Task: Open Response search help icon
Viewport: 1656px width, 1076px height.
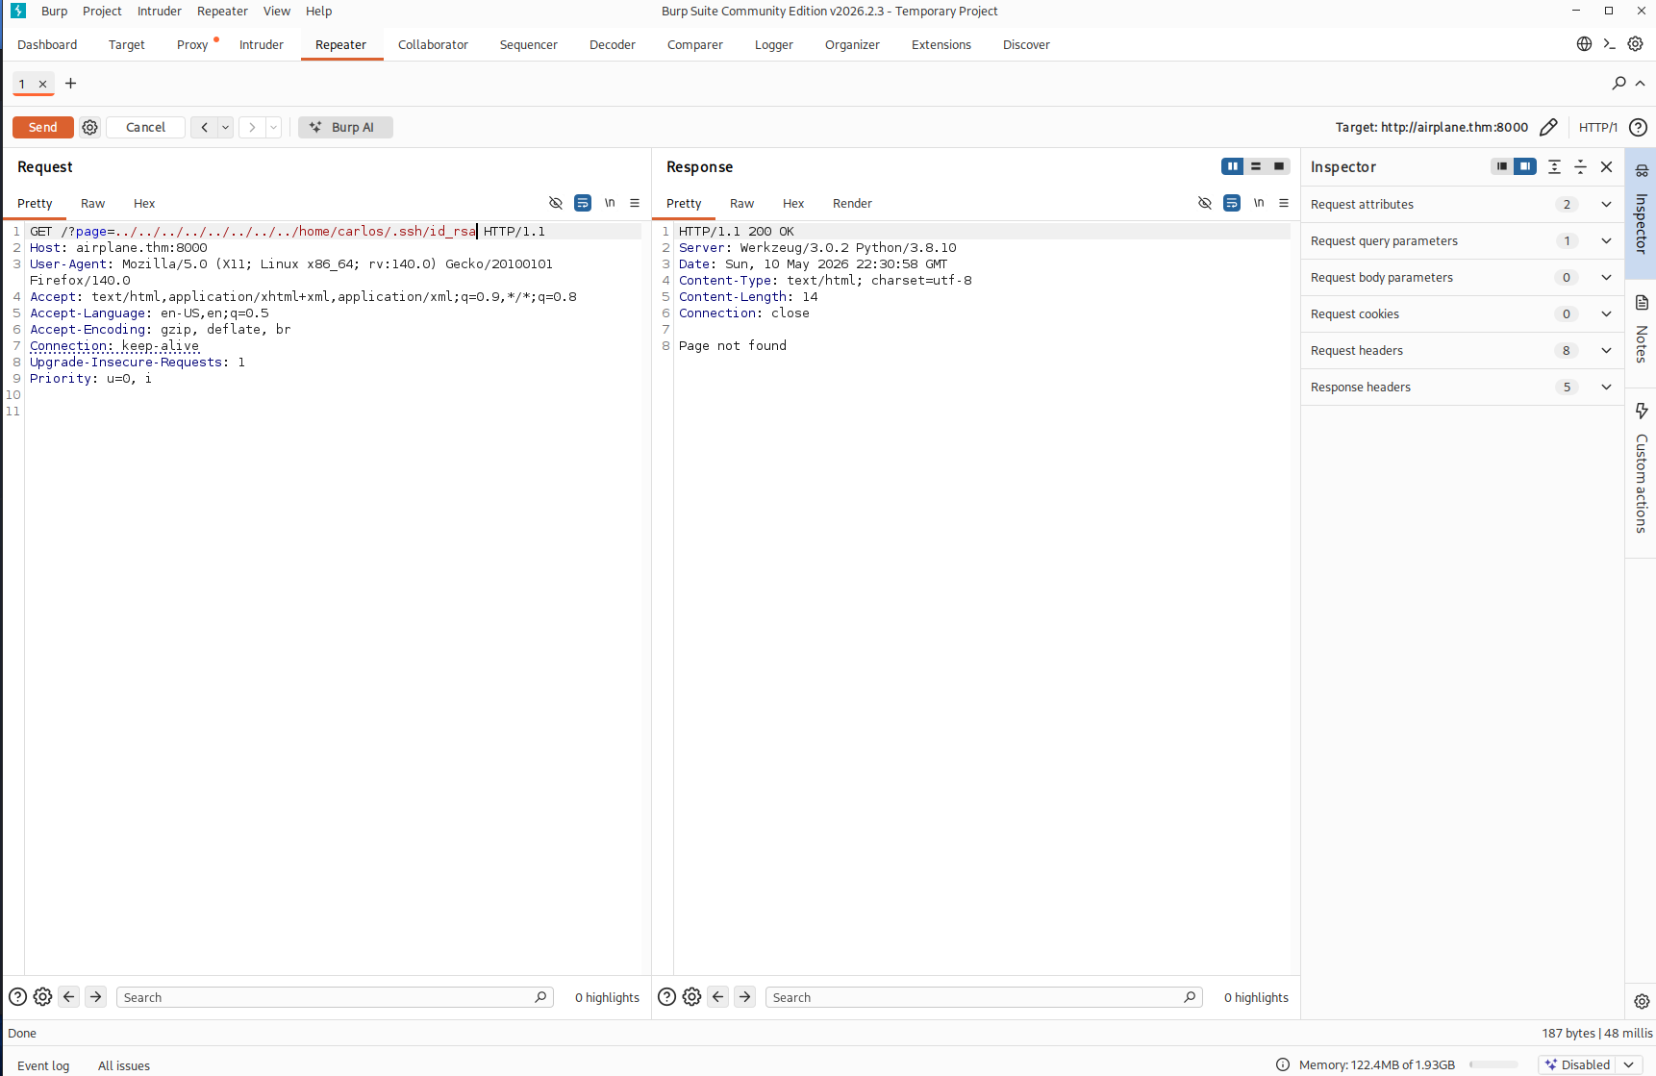Action: click(666, 997)
